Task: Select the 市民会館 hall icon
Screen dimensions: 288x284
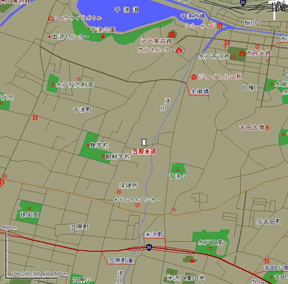Action: tap(242, 53)
